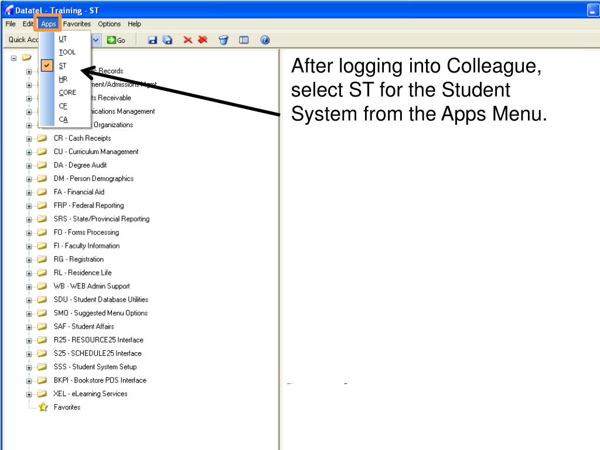Expand the RG - Registration node
The width and height of the screenshot is (600, 450).
[x=29, y=260]
